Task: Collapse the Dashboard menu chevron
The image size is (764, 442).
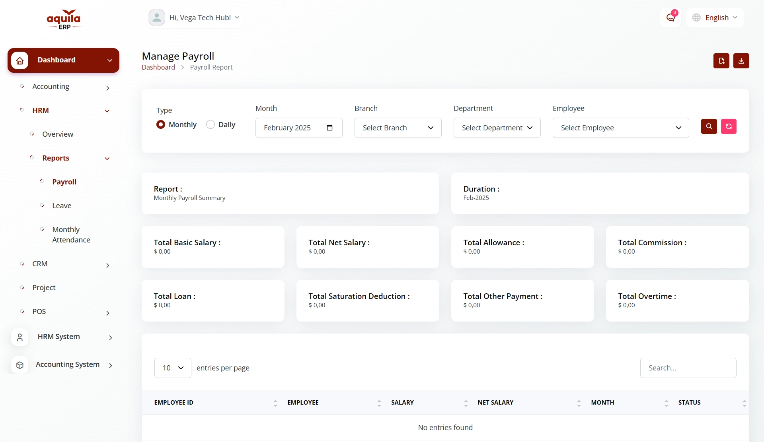Action: 110,60
